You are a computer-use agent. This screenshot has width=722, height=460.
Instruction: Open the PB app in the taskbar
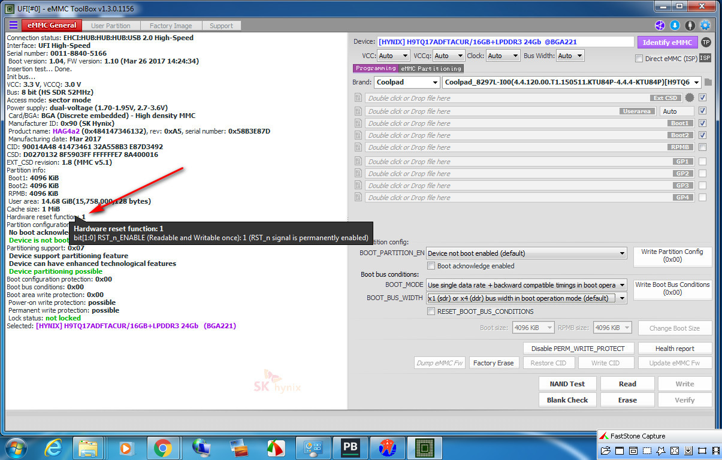click(x=350, y=447)
